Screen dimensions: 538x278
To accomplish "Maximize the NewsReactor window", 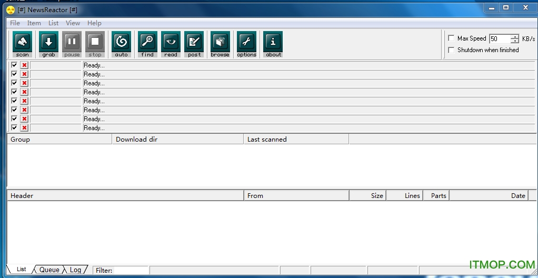I will tap(506, 7).
